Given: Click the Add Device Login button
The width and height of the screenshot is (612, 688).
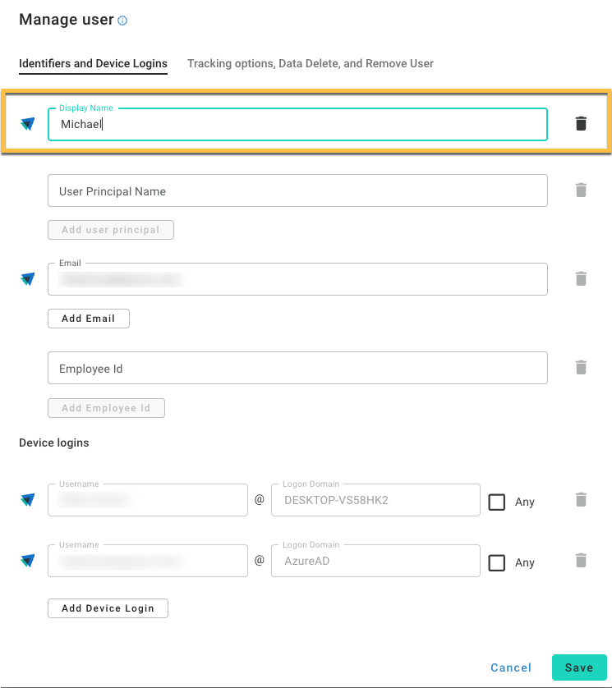Looking at the screenshot, I should click(108, 608).
